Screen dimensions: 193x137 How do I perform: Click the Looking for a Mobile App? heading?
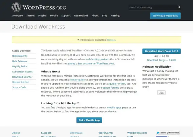[60, 103]
